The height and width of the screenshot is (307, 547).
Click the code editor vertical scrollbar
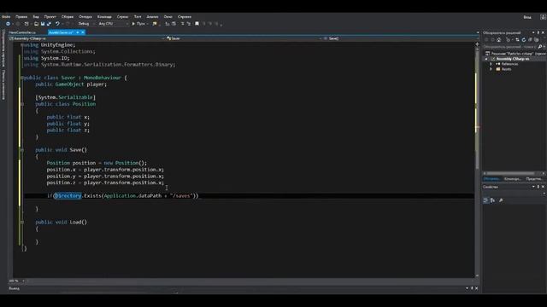pos(477,160)
